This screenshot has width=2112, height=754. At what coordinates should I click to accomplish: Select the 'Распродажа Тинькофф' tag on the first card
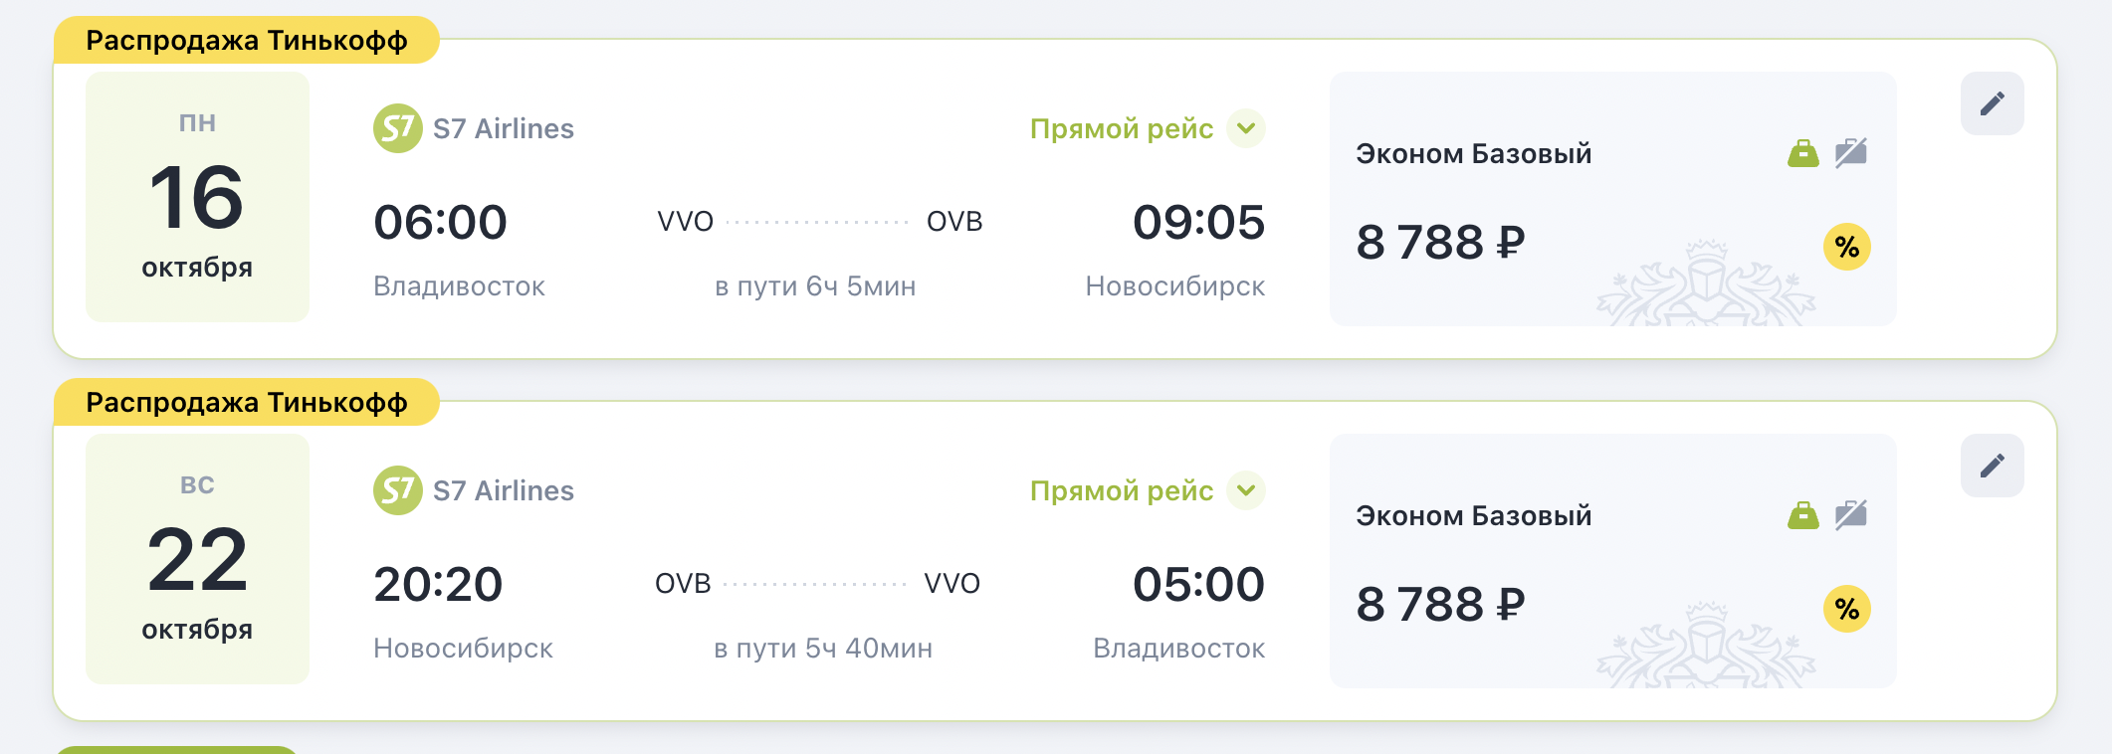pos(246,41)
